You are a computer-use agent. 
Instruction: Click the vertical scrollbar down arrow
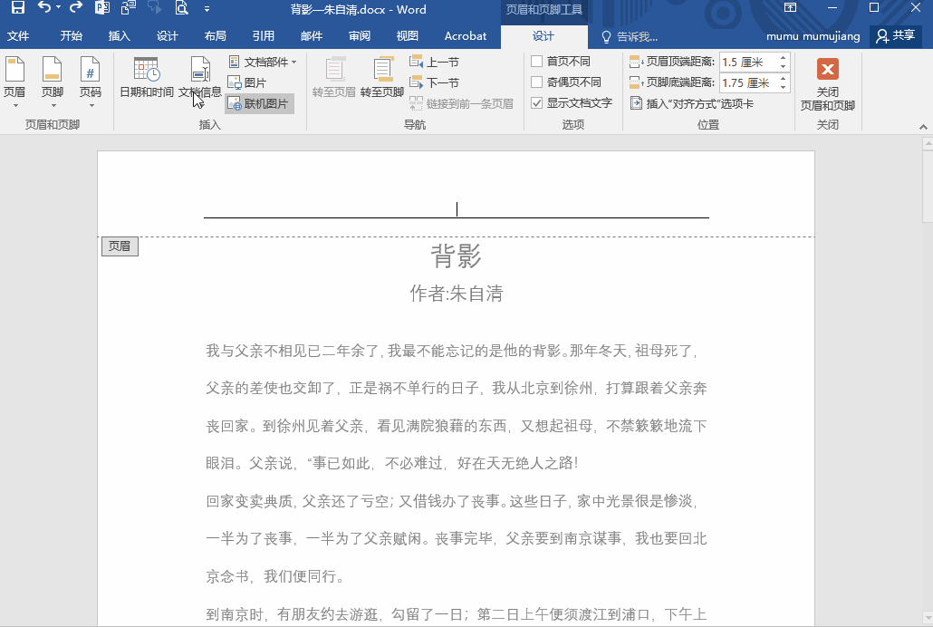point(928,618)
